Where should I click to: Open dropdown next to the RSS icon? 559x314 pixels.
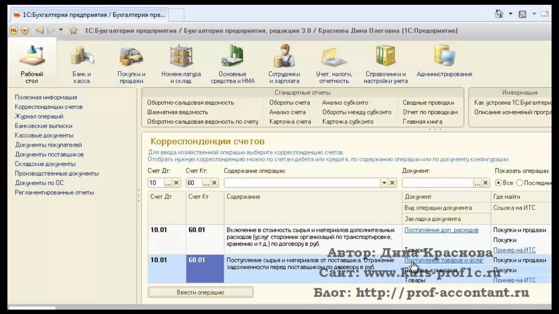534,14
